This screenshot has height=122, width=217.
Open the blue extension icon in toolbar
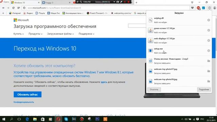point(203,8)
